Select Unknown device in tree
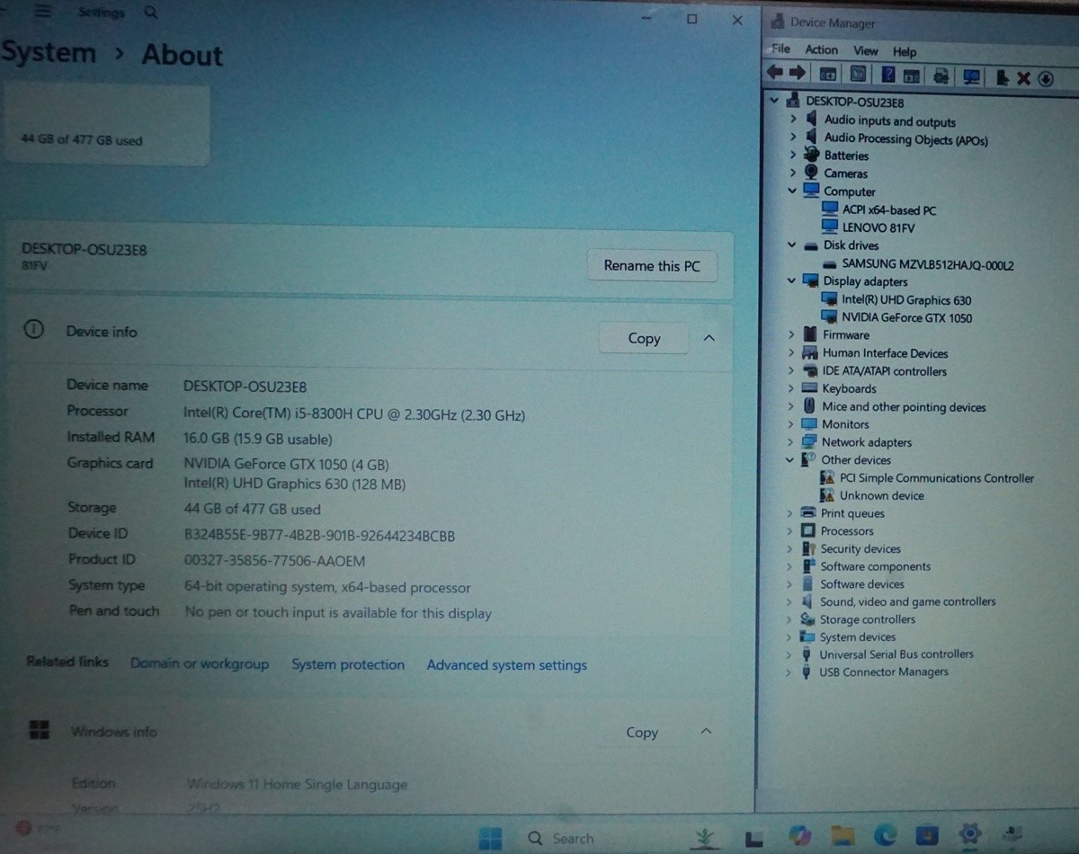 tap(881, 495)
